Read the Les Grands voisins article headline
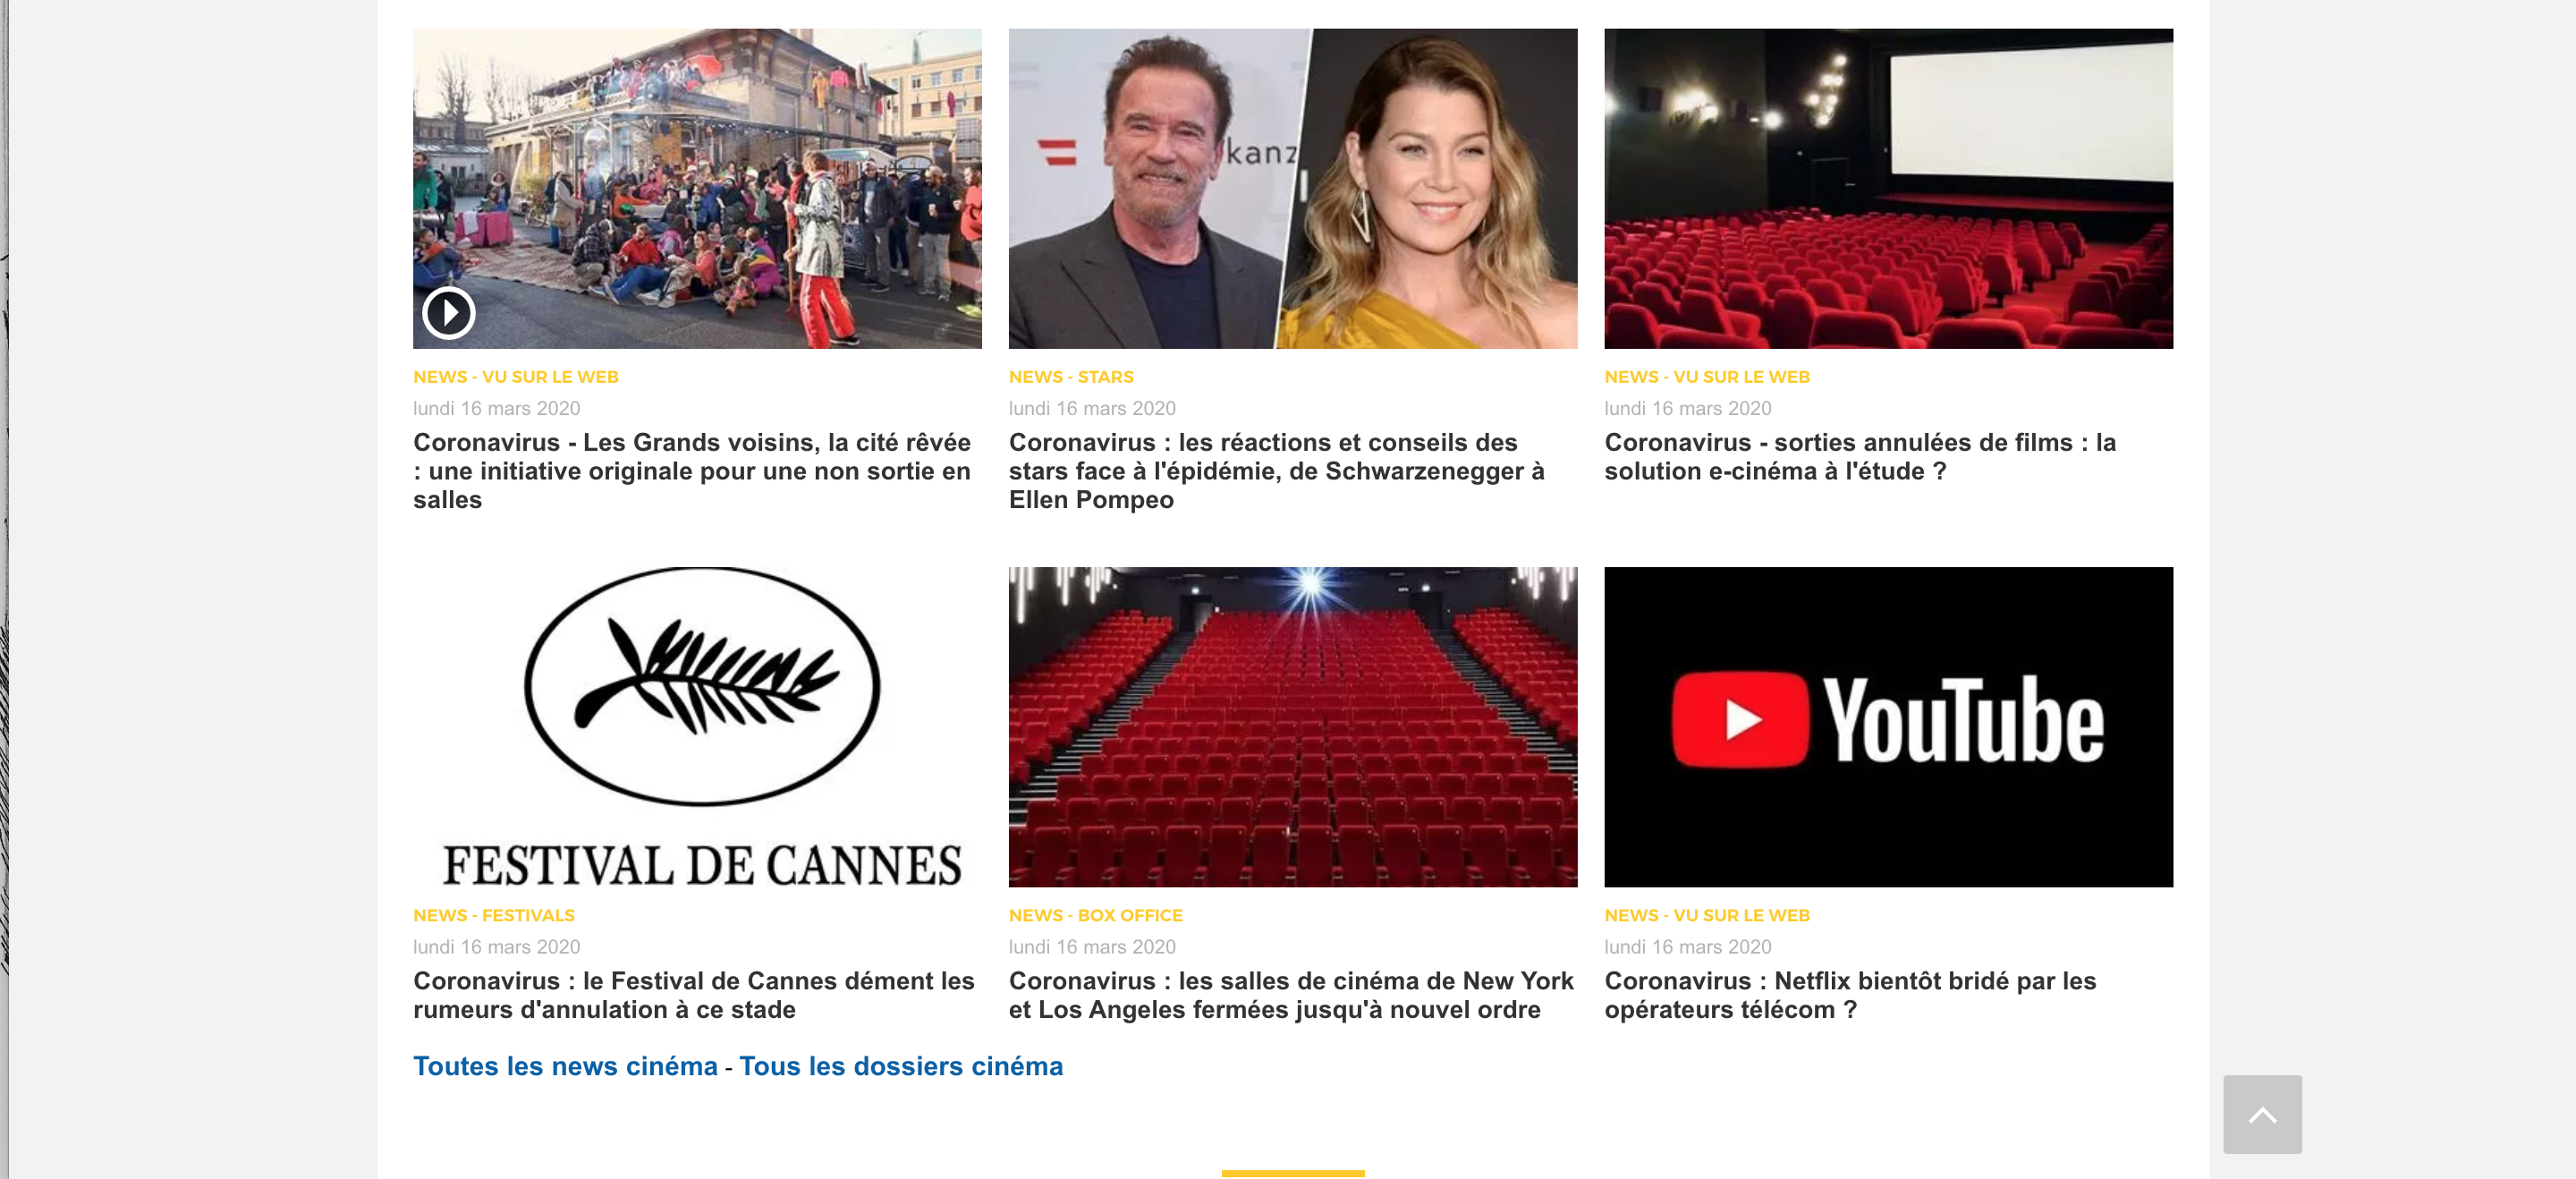This screenshot has height=1179, width=2576. click(692, 471)
